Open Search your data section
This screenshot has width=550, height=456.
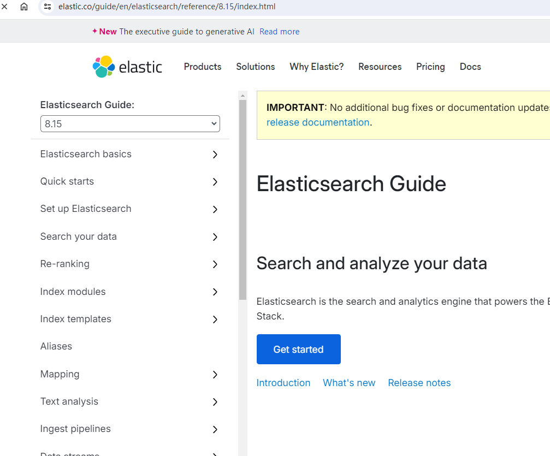pyautogui.click(x=78, y=236)
